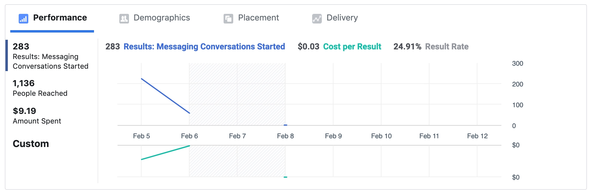Click the Feb 9 axis label
The height and width of the screenshot is (194, 596).
pyautogui.click(x=333, y=136)
